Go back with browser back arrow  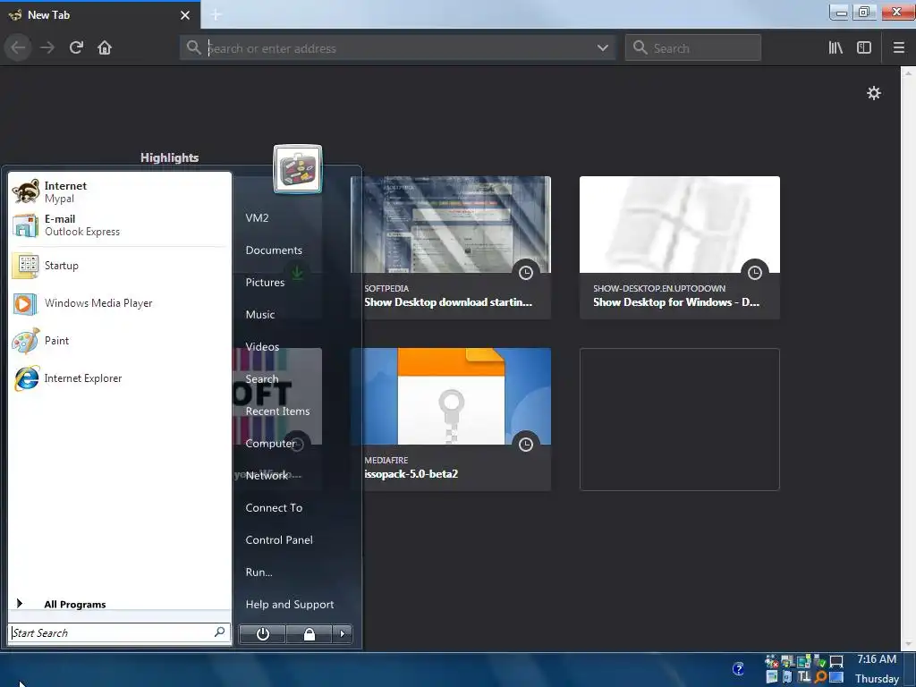click(18, 47)
